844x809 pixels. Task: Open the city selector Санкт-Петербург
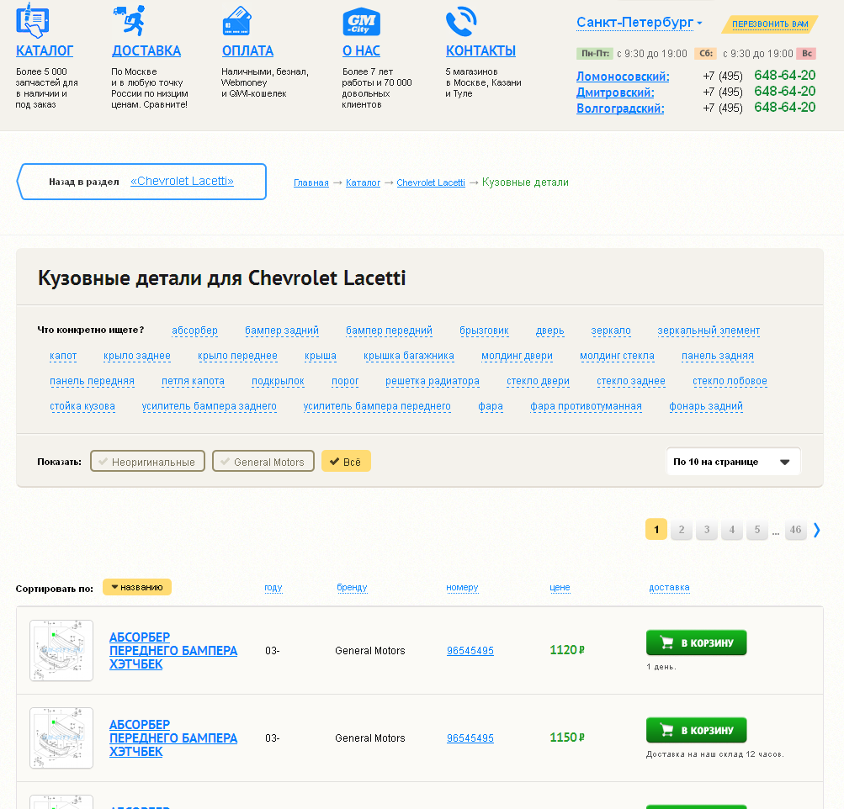640,23
